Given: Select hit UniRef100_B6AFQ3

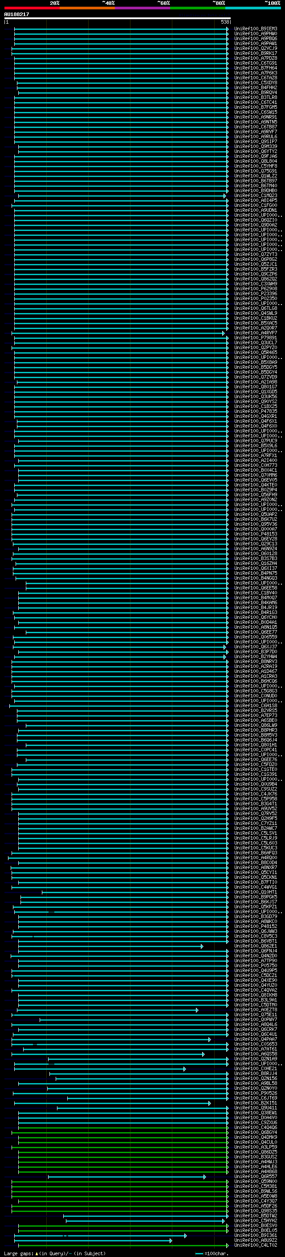Looking at the screenshot, I should point(256,853).
